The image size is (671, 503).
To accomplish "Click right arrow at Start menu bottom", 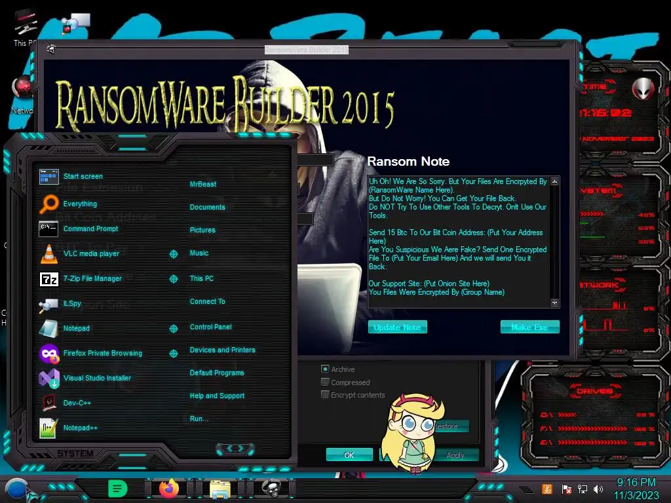I will pyautogui.click(x=241, y=448).
